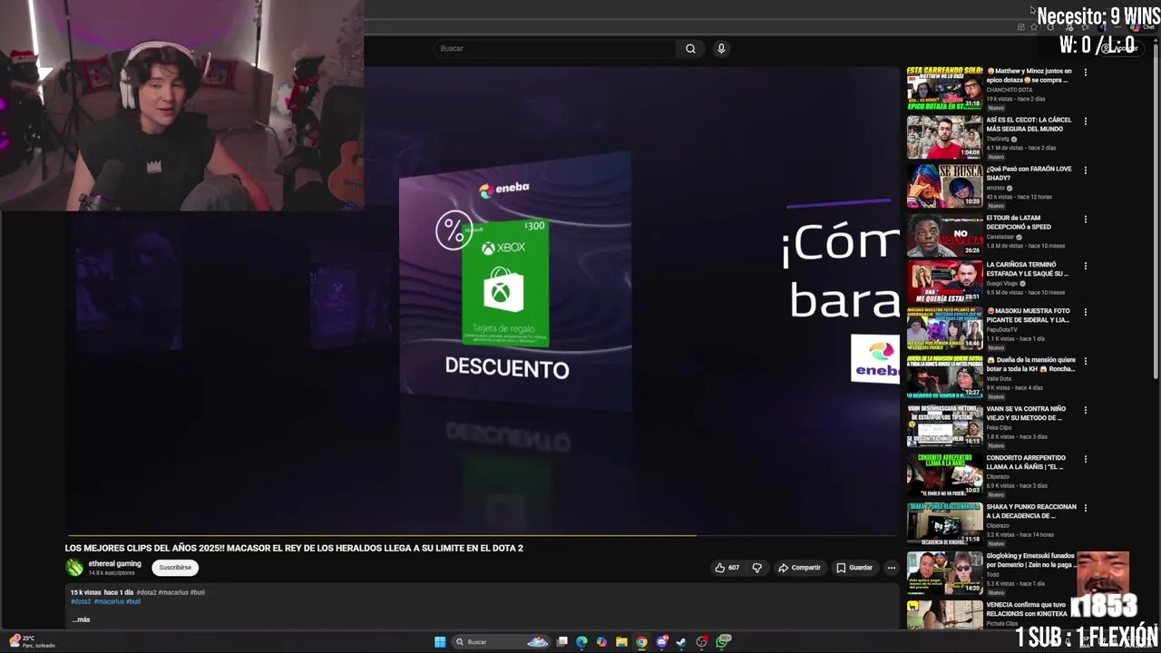The image size is (1161, 653).
Task: Follow the #buti hashtag in description
Action: pos(133,601)
